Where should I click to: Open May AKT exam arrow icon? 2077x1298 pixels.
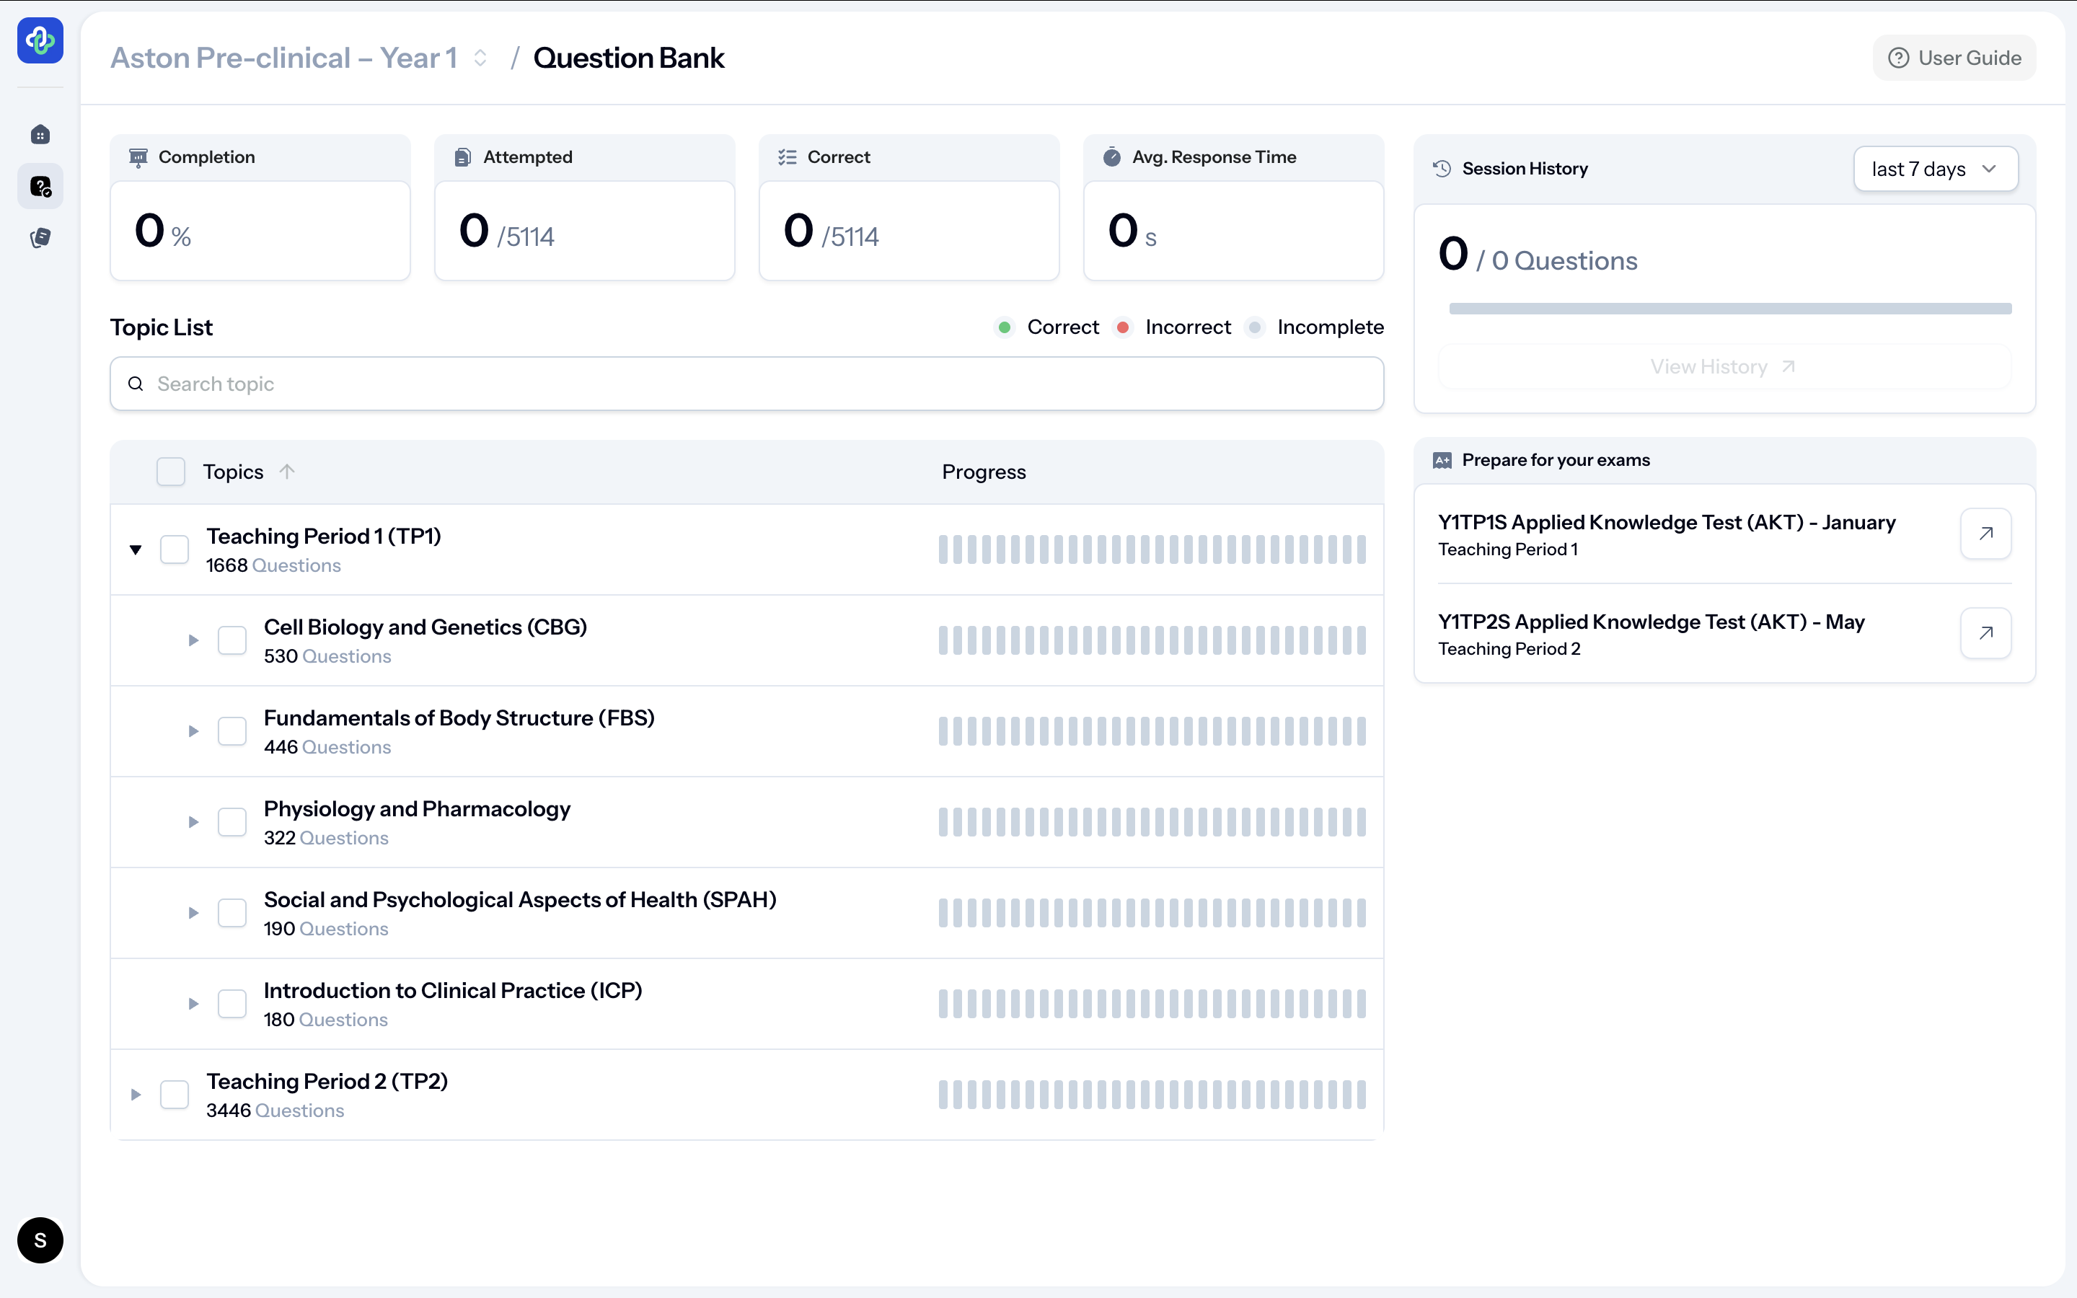click(x=1985, y=634)
